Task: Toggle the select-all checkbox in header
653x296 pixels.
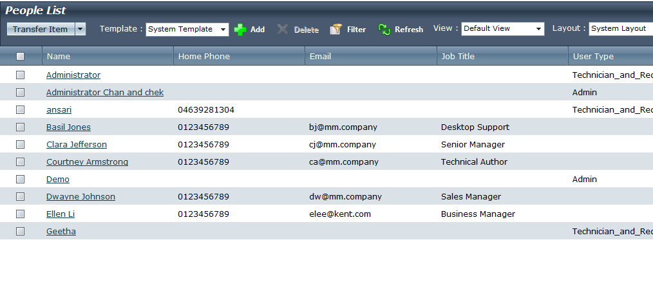Action: point(21,57)
